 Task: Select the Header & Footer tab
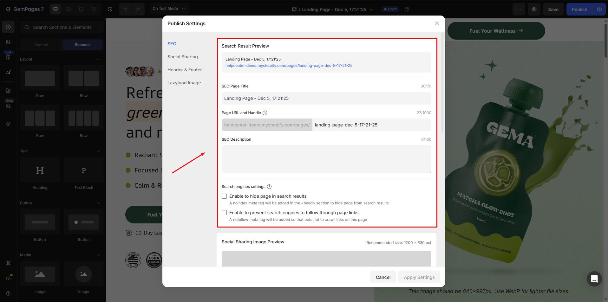point(185,70)
